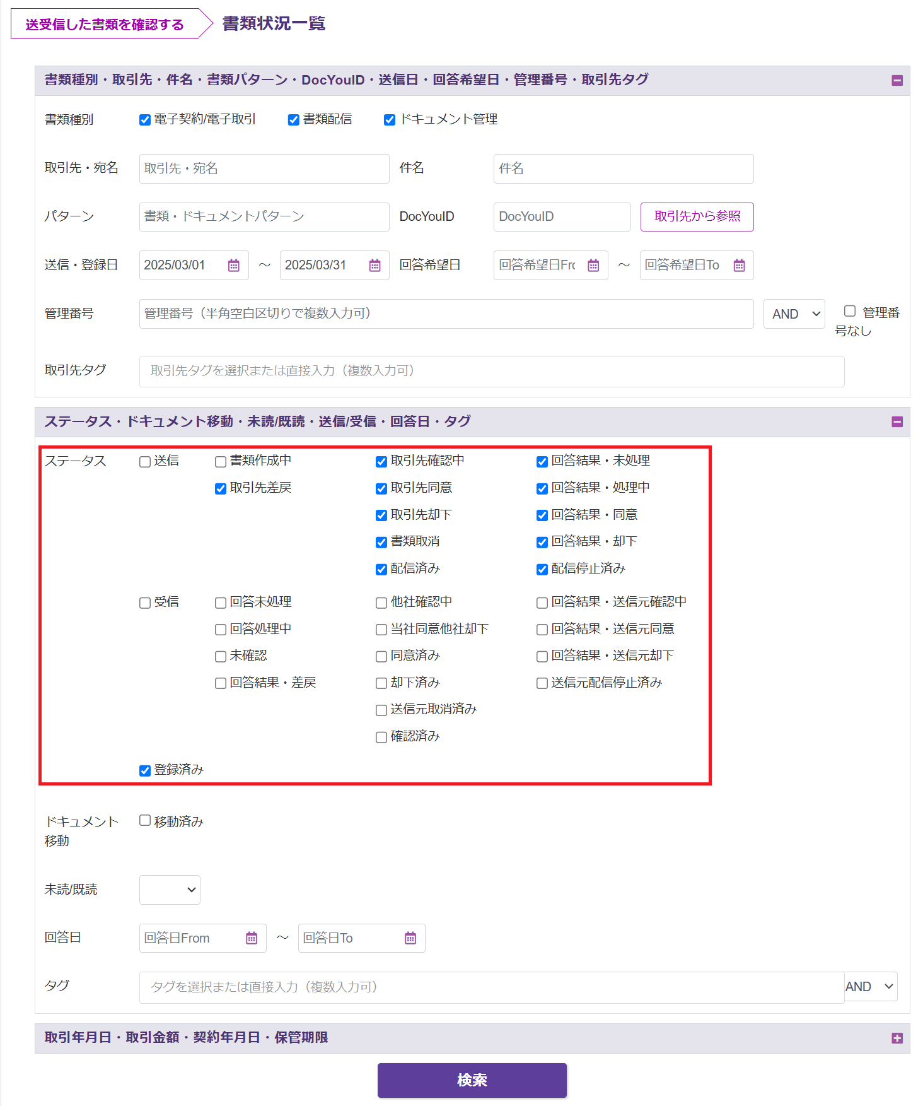Uncheck 回答結果・却下 checkbox
This screenshot has height=1106, width=923.
tap(542, 543)
